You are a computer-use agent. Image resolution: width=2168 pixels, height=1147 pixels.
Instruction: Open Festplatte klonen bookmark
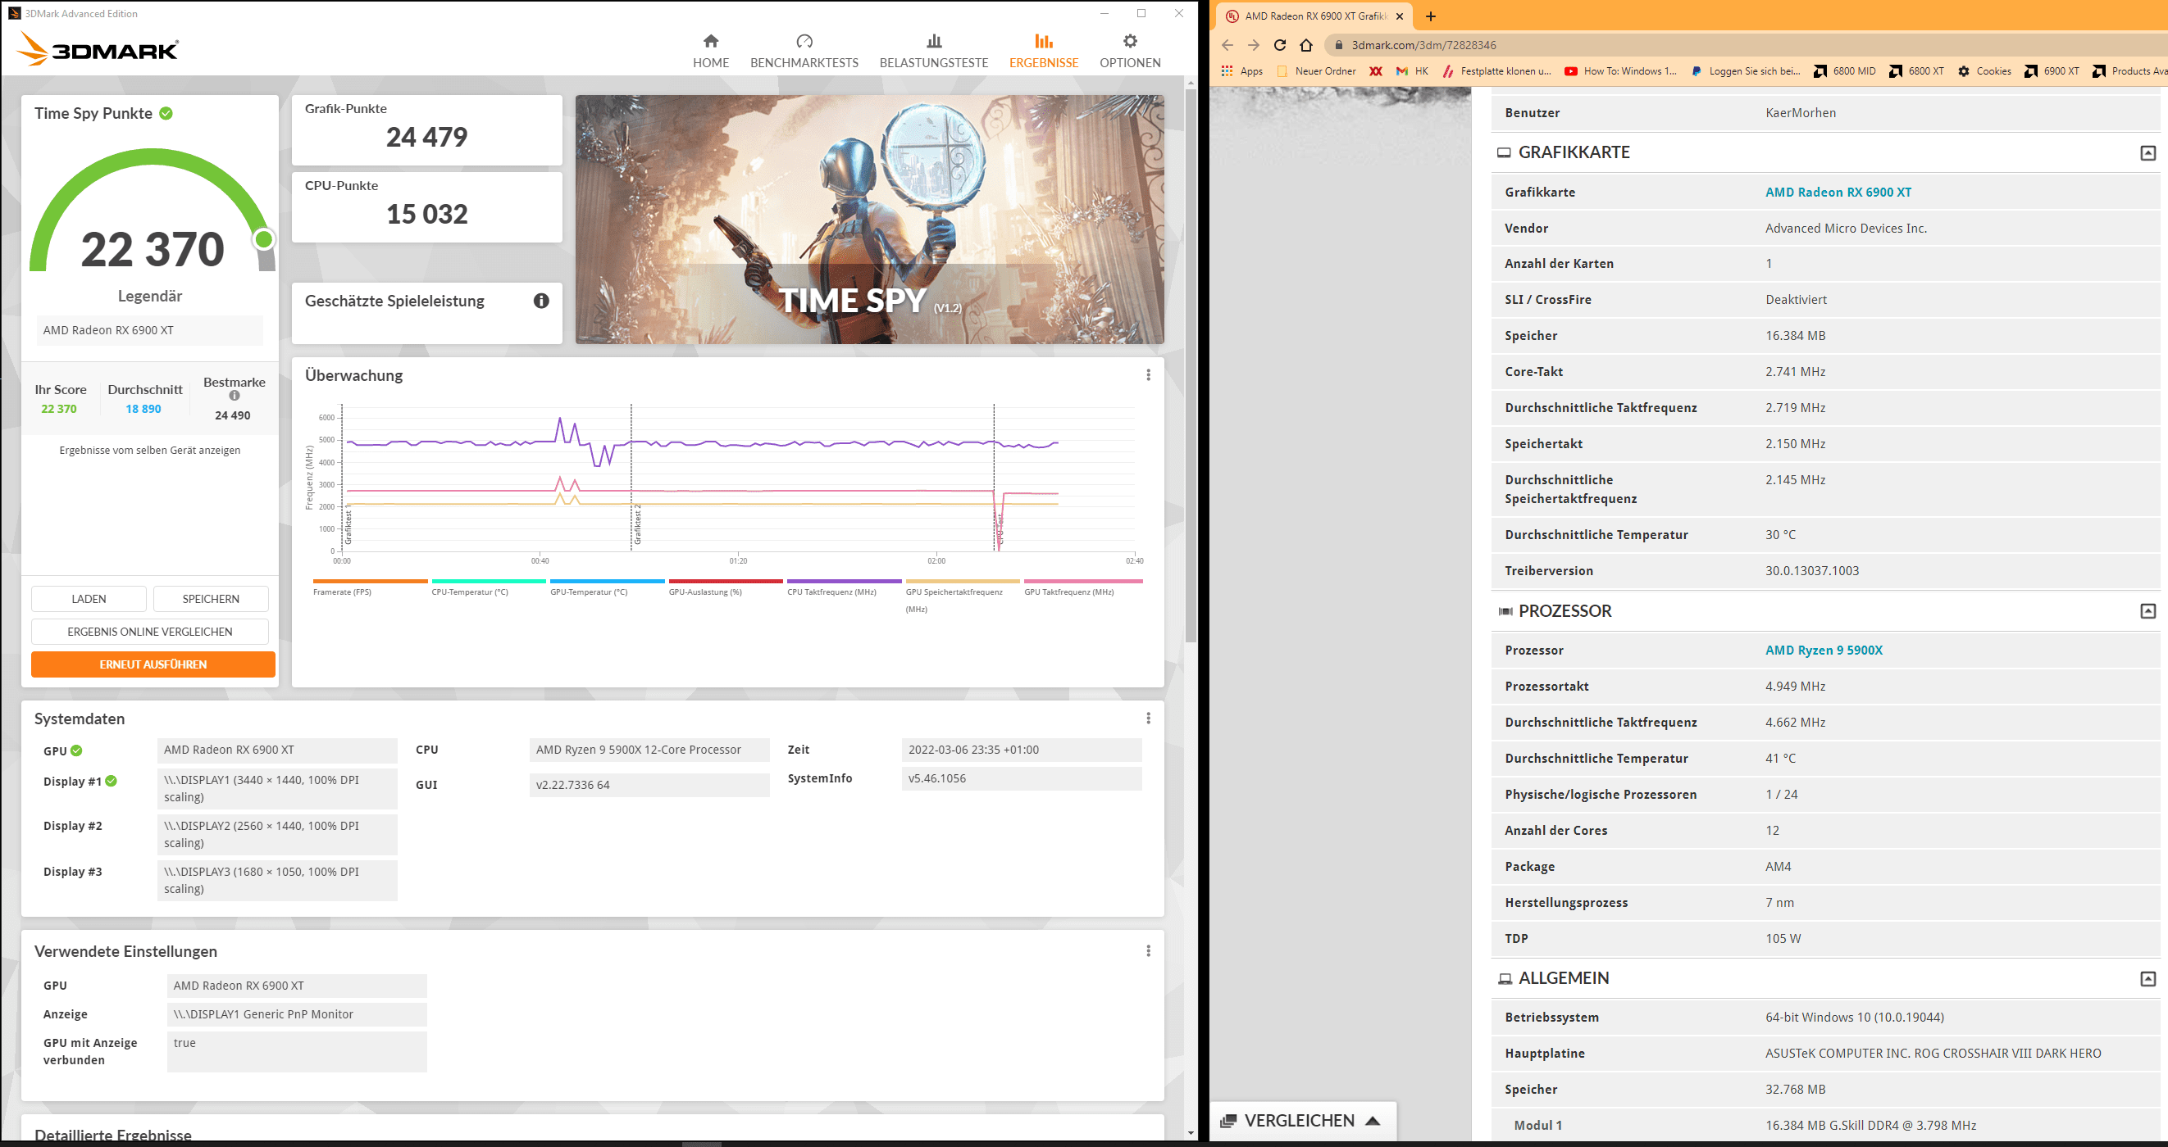click(1496, 71)
